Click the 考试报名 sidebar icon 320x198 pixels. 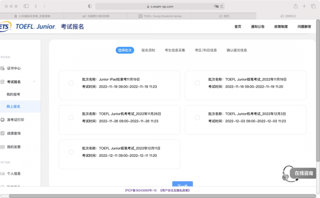(2, 82)
